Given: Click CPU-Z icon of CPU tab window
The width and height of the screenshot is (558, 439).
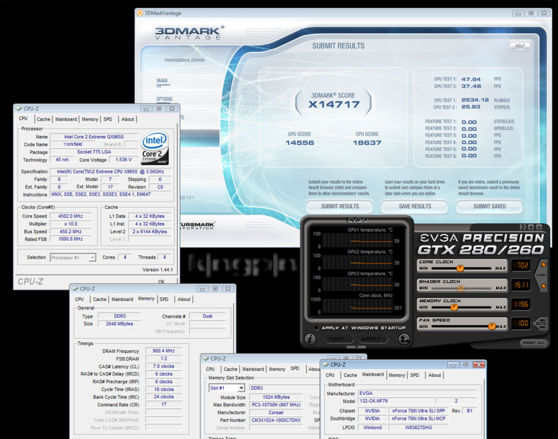Looking at the screenshot, I should pos(18,109).
